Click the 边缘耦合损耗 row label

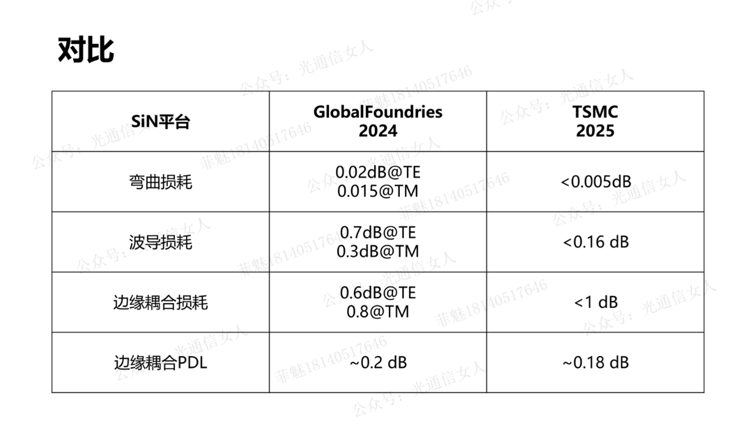(x=160, y=302)
